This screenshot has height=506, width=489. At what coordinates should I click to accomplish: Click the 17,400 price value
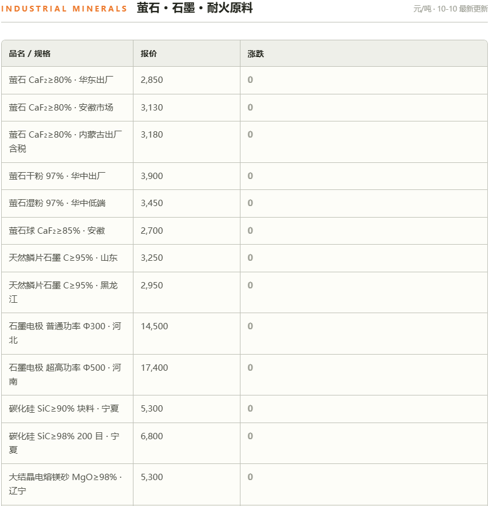(x=154, y=368)
